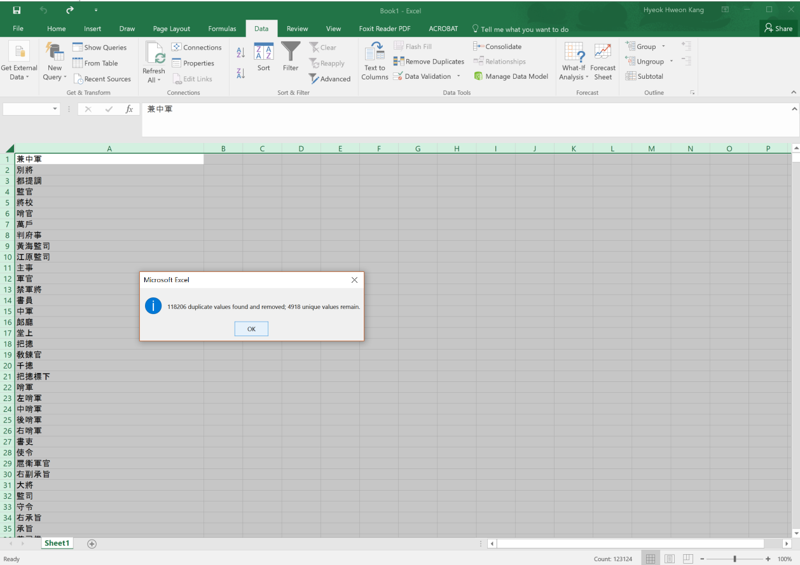
Task: Switch to Home tab
Action: 57,29
